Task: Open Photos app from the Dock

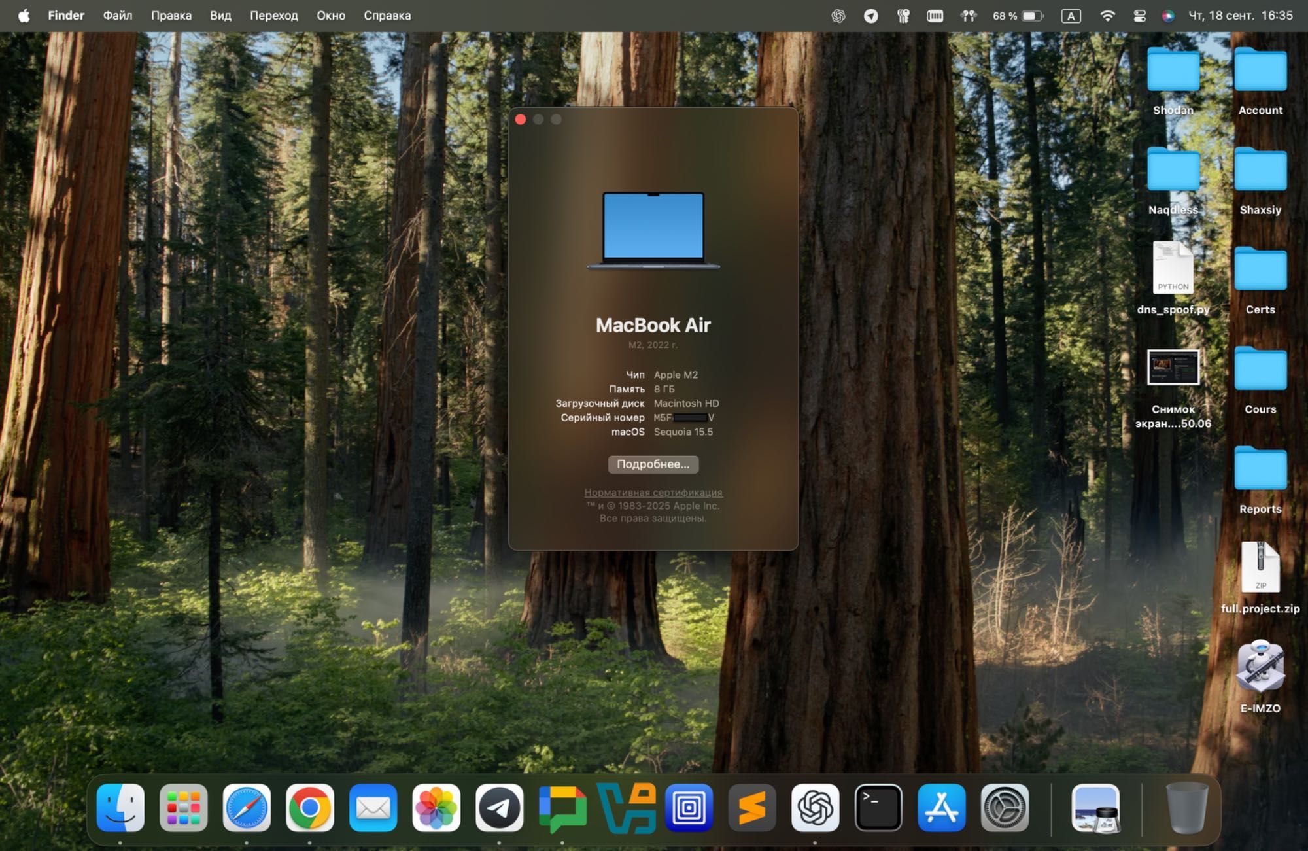Action: [436, 808]
